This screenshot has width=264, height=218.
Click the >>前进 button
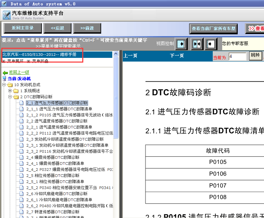point(87,28)
